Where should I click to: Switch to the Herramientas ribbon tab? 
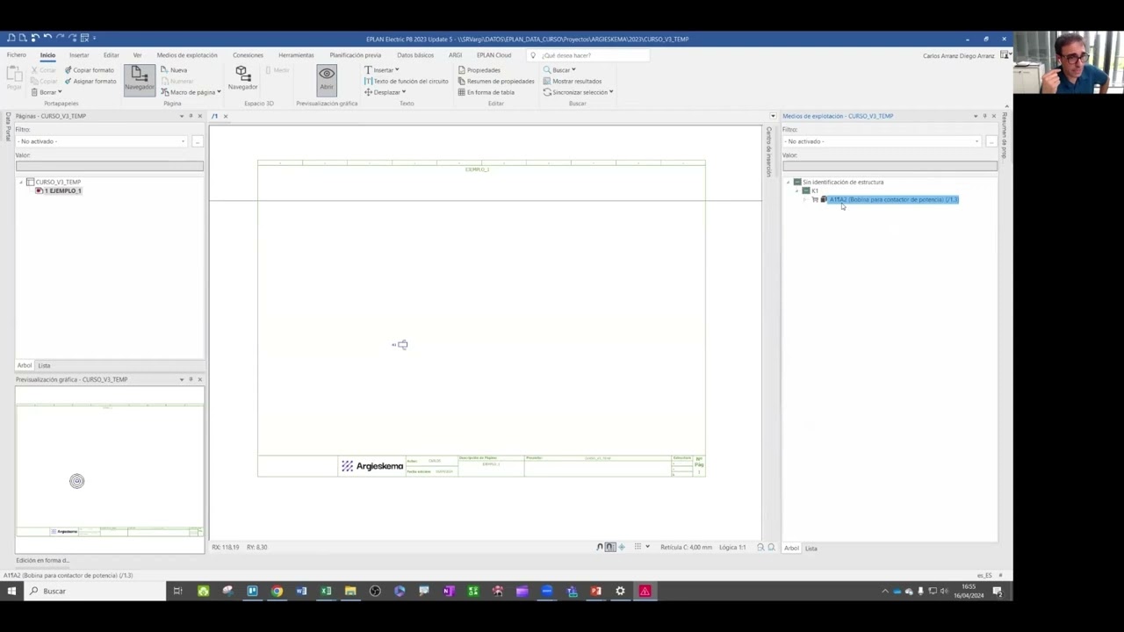(296, 55)
